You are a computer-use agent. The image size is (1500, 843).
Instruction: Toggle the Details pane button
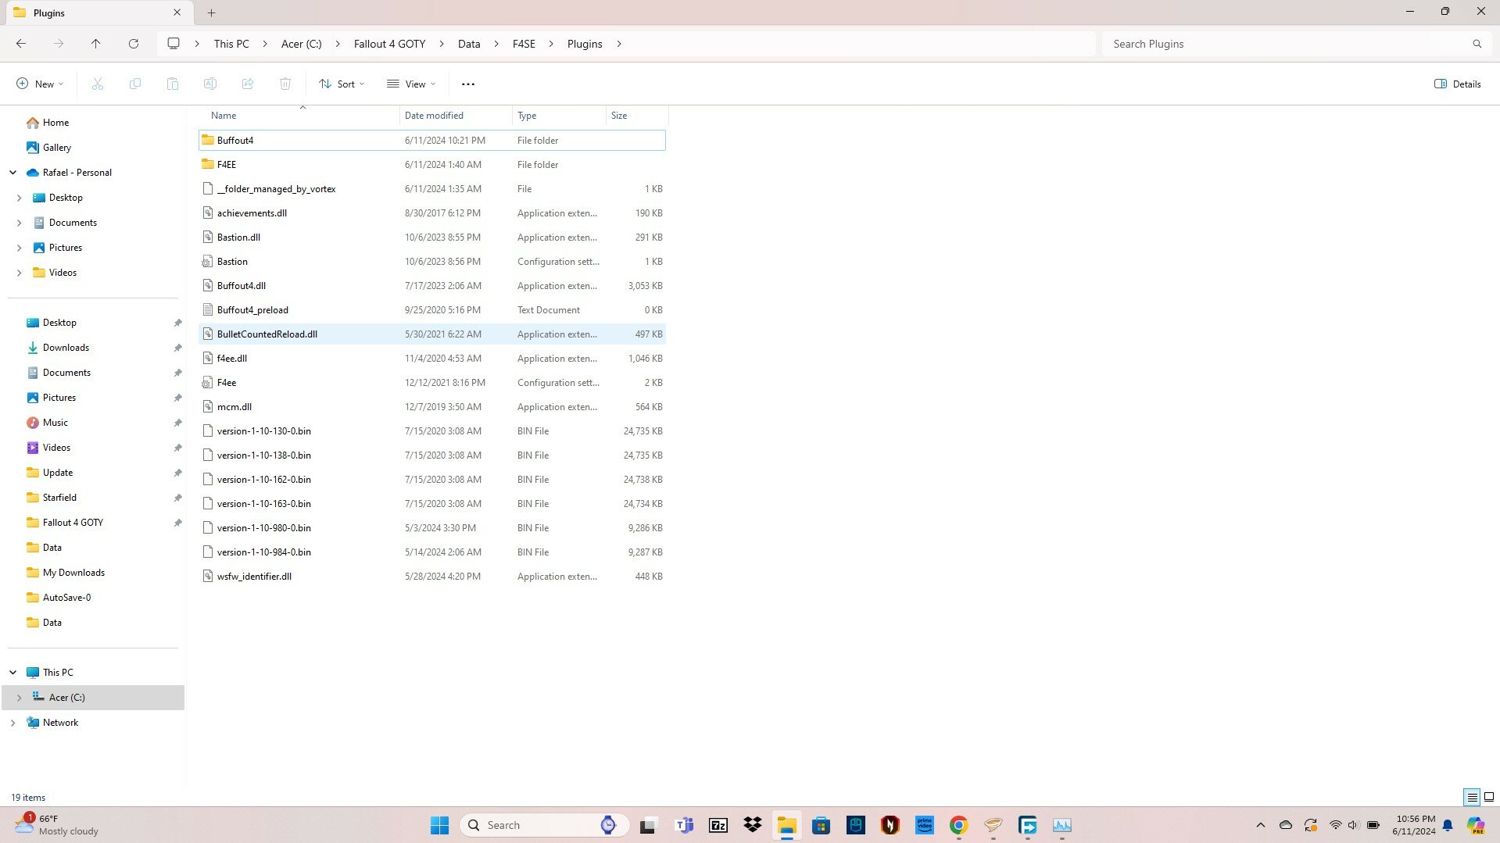tap(1457, 84)
